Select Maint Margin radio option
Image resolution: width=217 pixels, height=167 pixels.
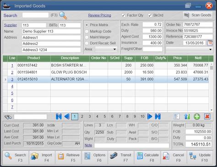click(87, 37)
